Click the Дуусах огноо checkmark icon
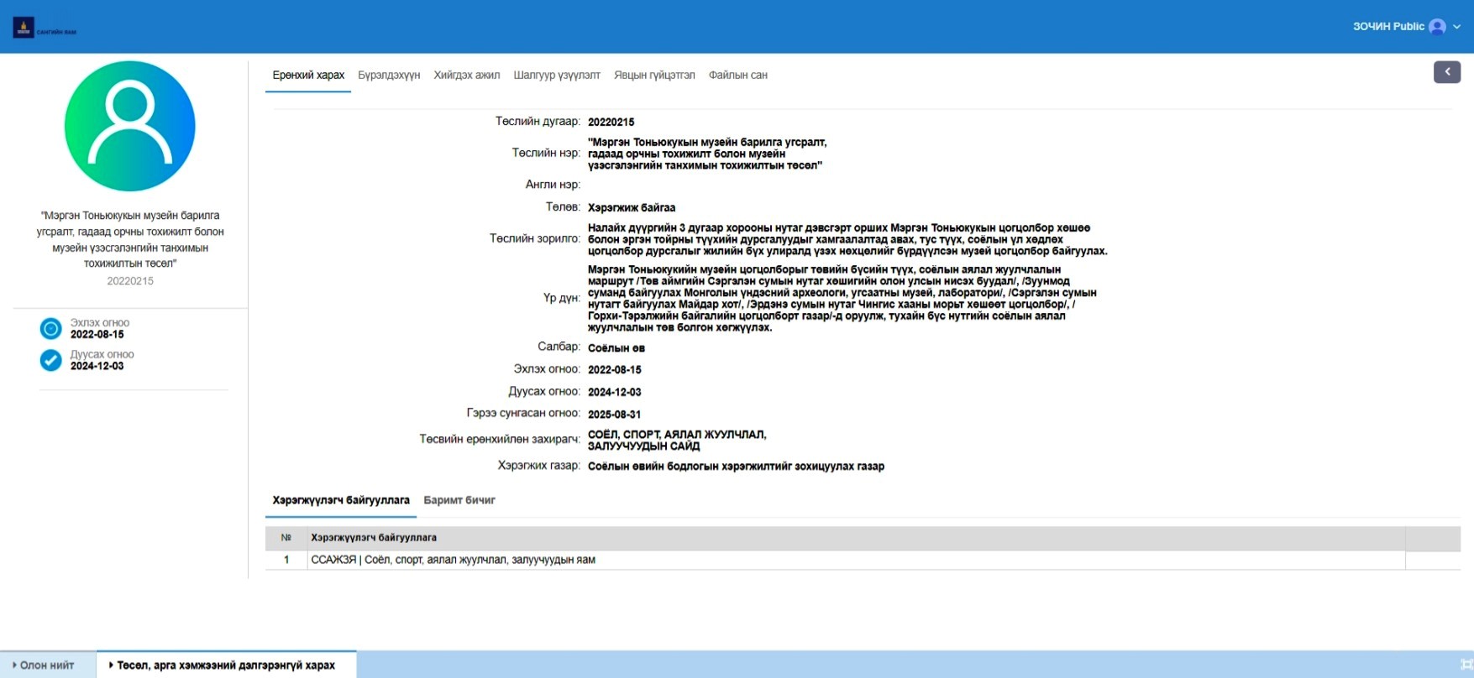This screenshot has width=1474, height=678. click(51, 360)
